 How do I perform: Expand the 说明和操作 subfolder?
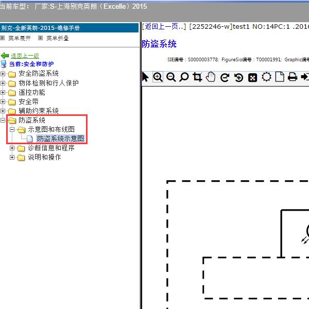(12, 157)
